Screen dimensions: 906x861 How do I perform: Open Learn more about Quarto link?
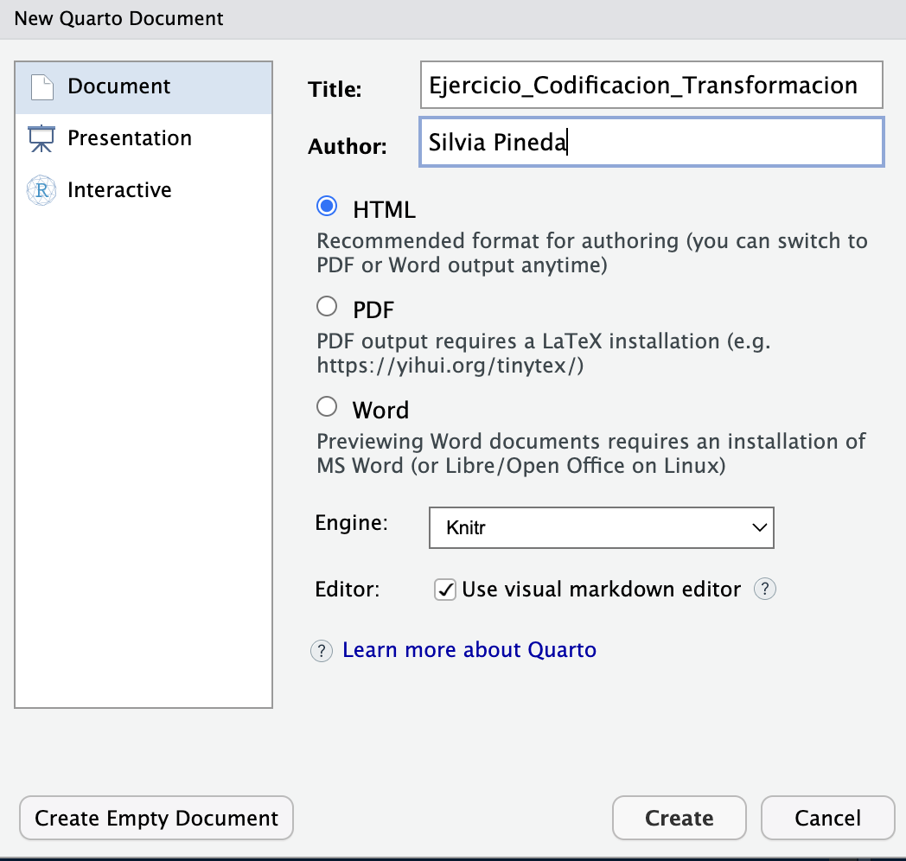point(469,650)
